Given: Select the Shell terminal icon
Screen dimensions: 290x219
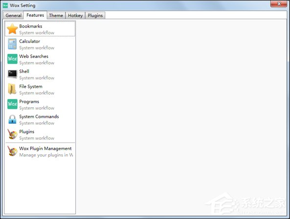Looking at the screenshot, I should coord(12,74).
